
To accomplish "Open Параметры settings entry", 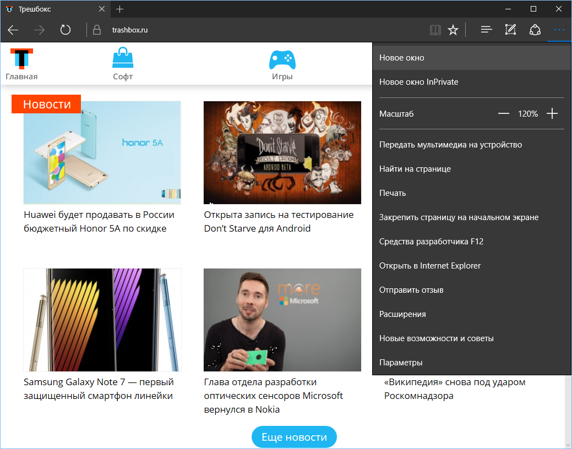I will (472, 362).
